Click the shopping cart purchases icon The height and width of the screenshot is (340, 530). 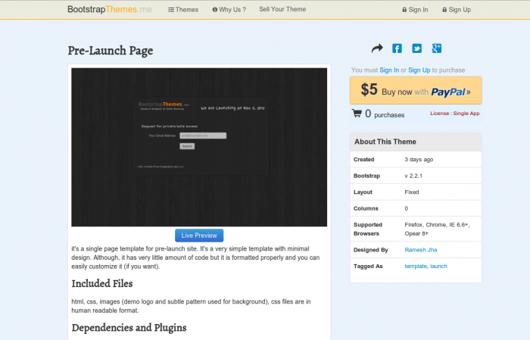click(357, 114)
